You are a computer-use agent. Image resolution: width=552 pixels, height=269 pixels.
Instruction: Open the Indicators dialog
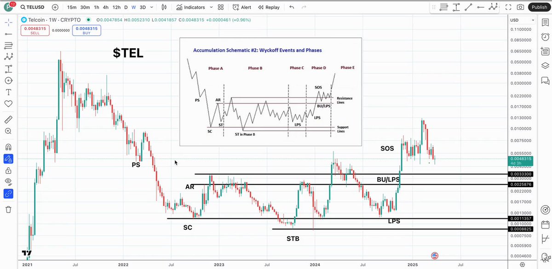click(x=192, y=7)
